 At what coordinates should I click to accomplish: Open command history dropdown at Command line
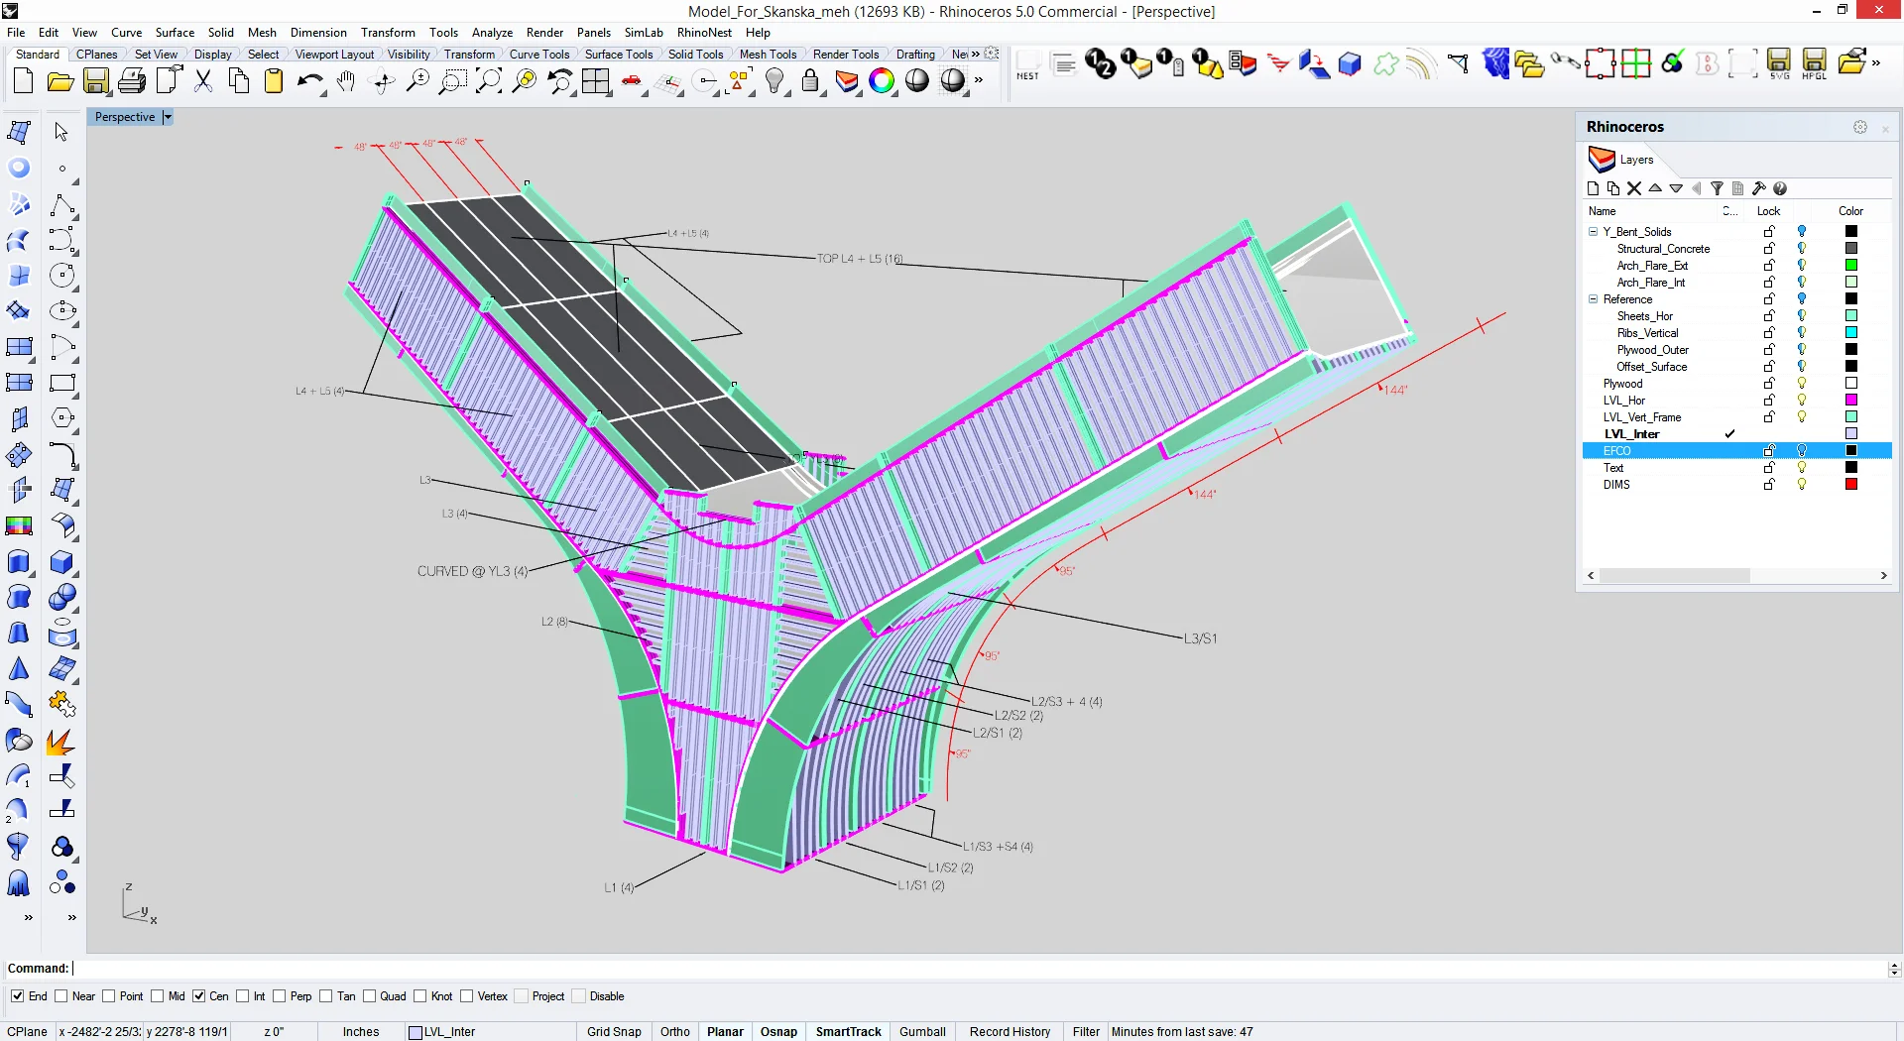click(1894, 969)
